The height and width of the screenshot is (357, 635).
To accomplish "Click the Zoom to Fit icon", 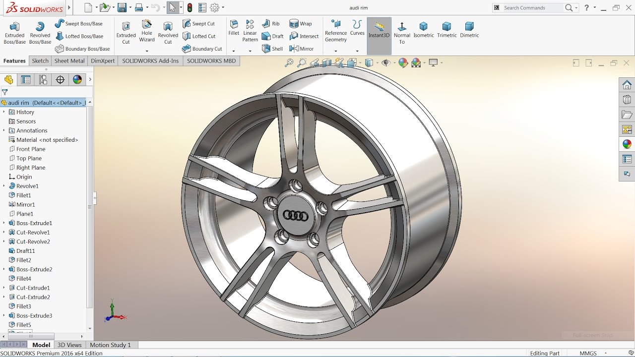I will (x=289, y=62).
